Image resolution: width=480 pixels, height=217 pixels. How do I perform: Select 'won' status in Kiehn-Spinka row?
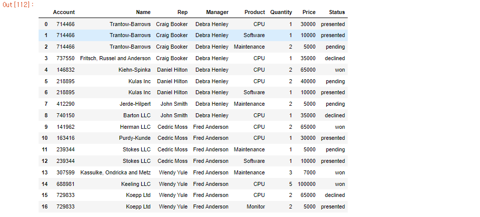tap(340, 70)
